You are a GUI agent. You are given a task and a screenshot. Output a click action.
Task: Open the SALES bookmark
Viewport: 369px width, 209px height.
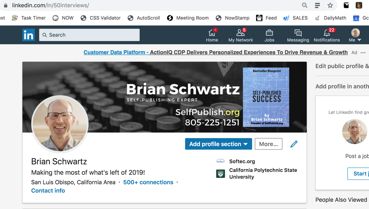pyautogui.click(x=296, y=18)
